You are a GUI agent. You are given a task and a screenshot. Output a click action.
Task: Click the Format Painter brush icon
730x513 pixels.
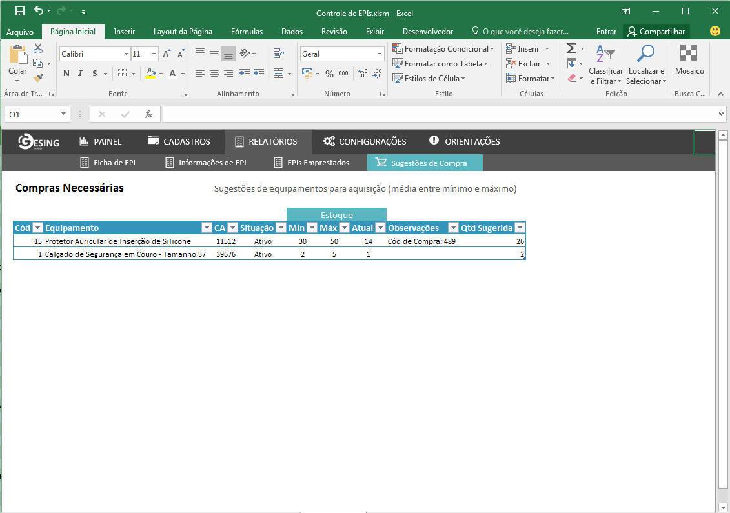tap(38, 78)
